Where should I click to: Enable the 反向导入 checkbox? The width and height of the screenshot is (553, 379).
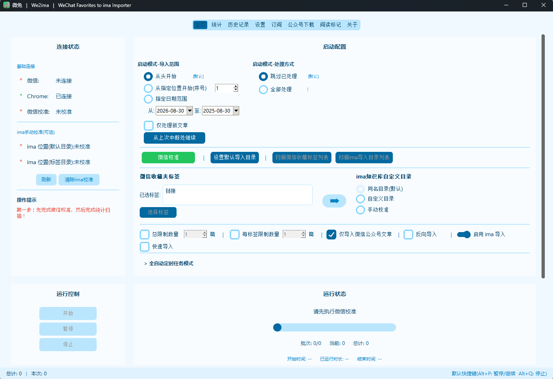point(408,235)
